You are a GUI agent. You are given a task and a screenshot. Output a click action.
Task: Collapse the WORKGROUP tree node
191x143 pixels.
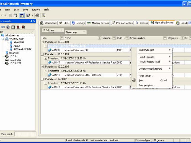pyautogui.click(x=3, y=39)
